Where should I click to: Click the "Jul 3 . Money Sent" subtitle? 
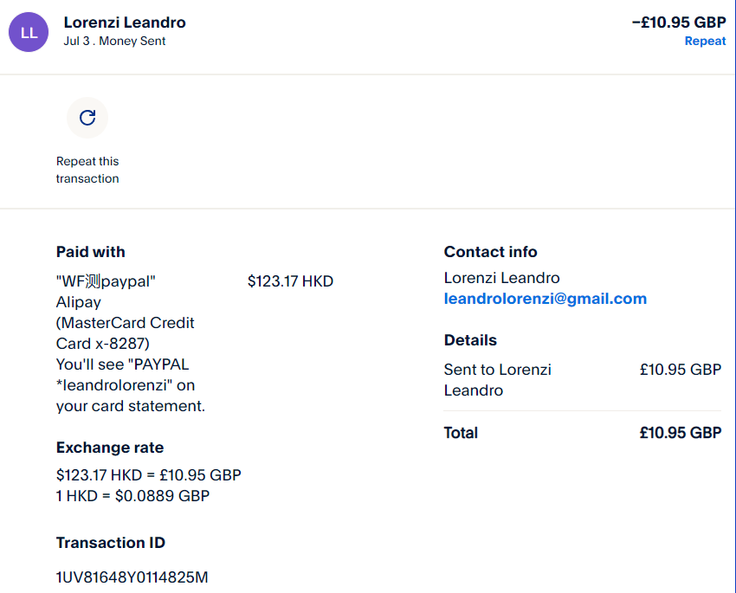click(x=114, y=42)
